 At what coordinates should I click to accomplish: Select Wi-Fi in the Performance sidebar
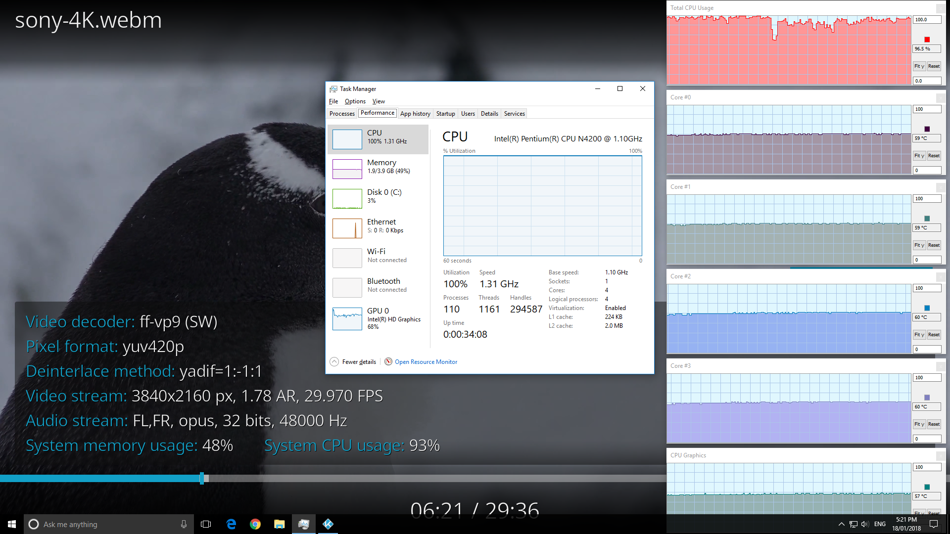tap(378, 258)
